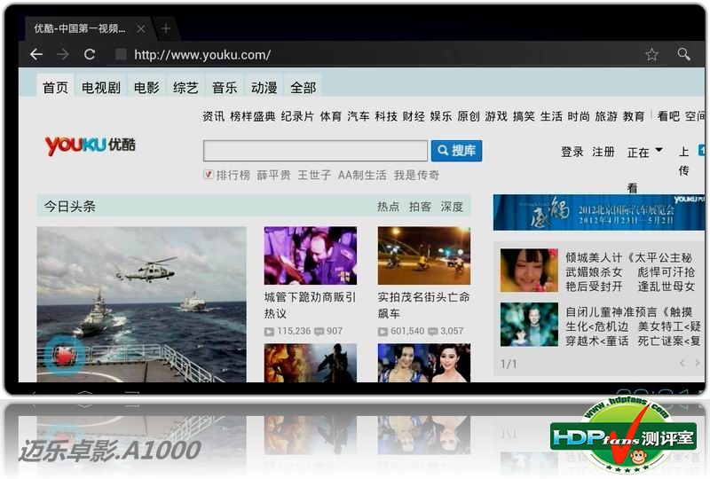Open browser search with the magnifier icon
Image resolution: width=710 pixels, height=479 pixels.
pyautogui.click(x=683, y=55)
